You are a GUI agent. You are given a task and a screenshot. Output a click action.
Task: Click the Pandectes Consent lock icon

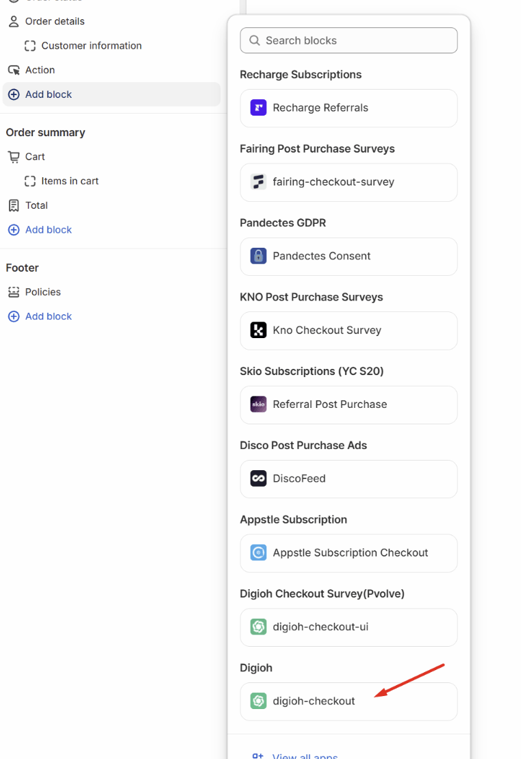coord(258,256)
